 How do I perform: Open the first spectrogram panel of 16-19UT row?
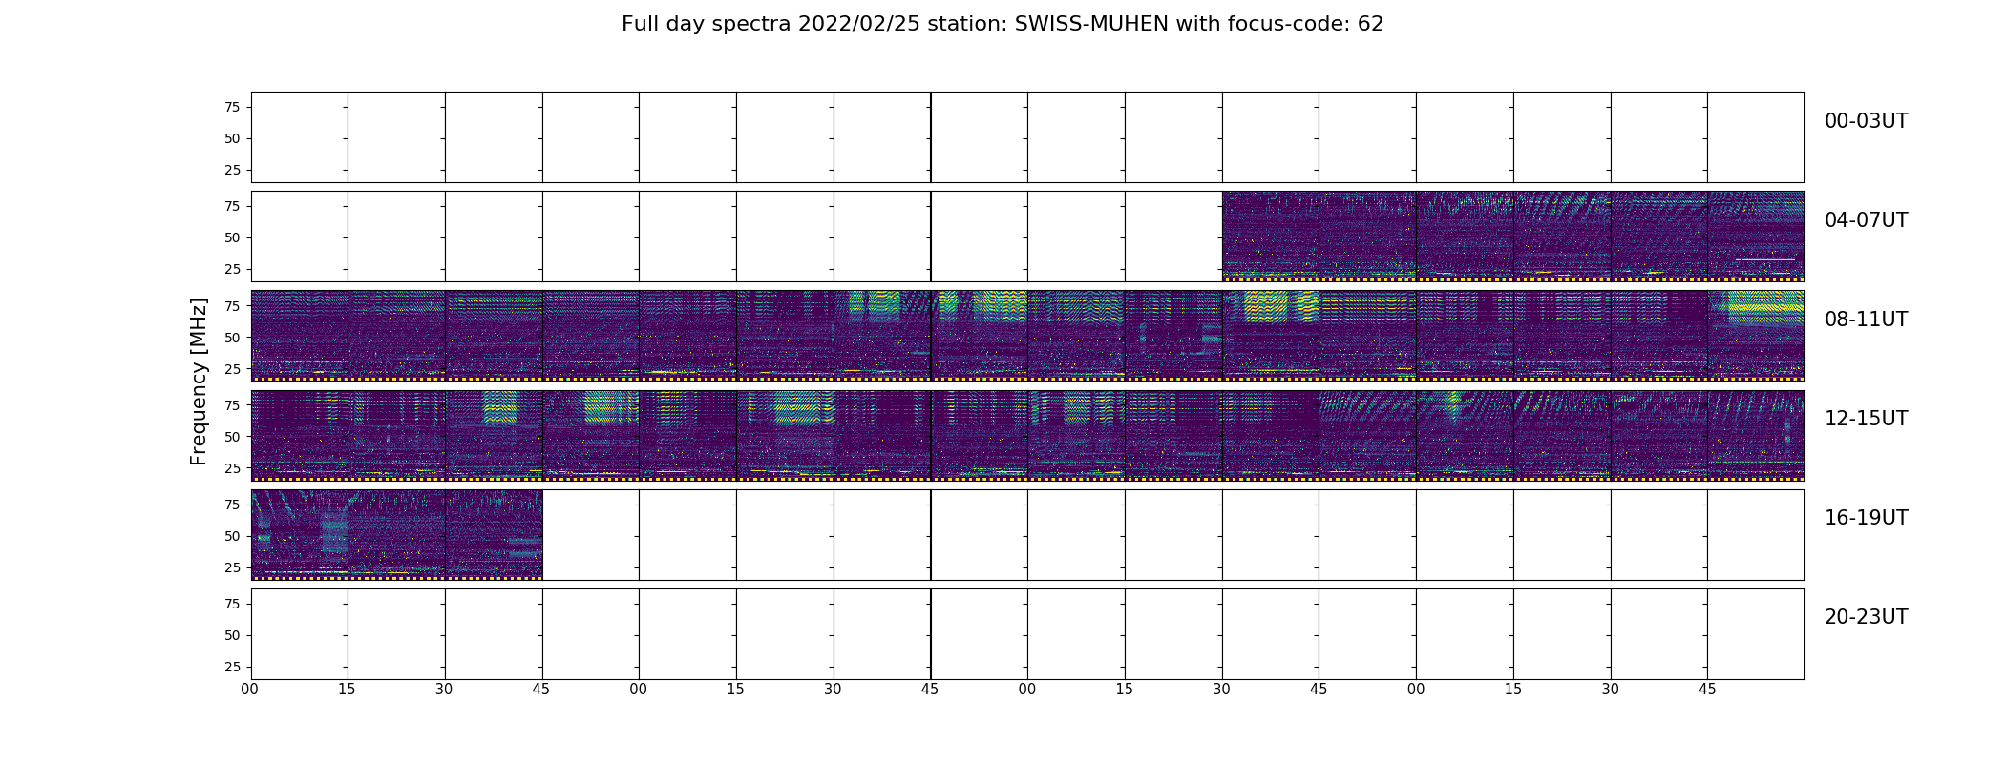(300, 535)
